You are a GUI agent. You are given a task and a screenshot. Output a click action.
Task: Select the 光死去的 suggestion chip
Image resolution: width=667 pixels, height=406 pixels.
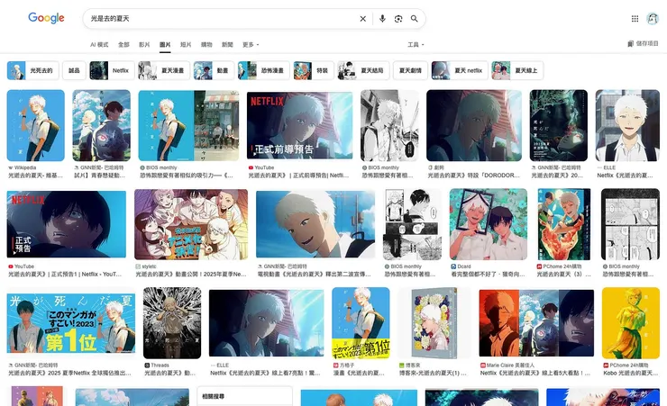[32, 70]
